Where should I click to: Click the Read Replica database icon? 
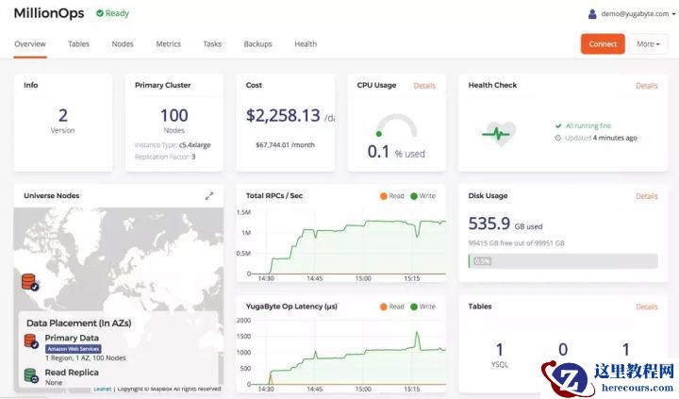(31, 376)
